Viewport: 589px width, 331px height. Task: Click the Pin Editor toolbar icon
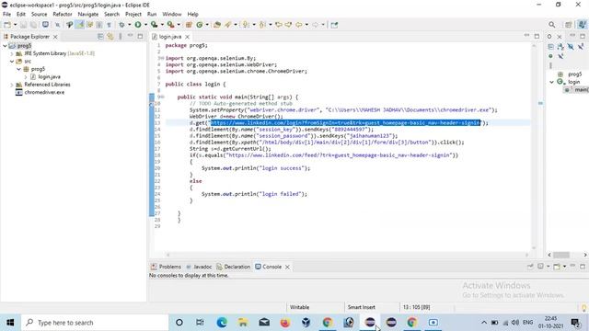coord(334,25)
